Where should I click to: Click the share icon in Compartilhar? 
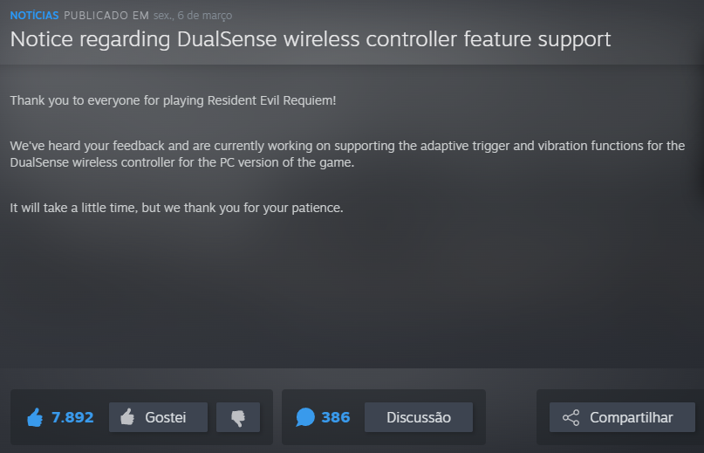[x=571, y=418]
